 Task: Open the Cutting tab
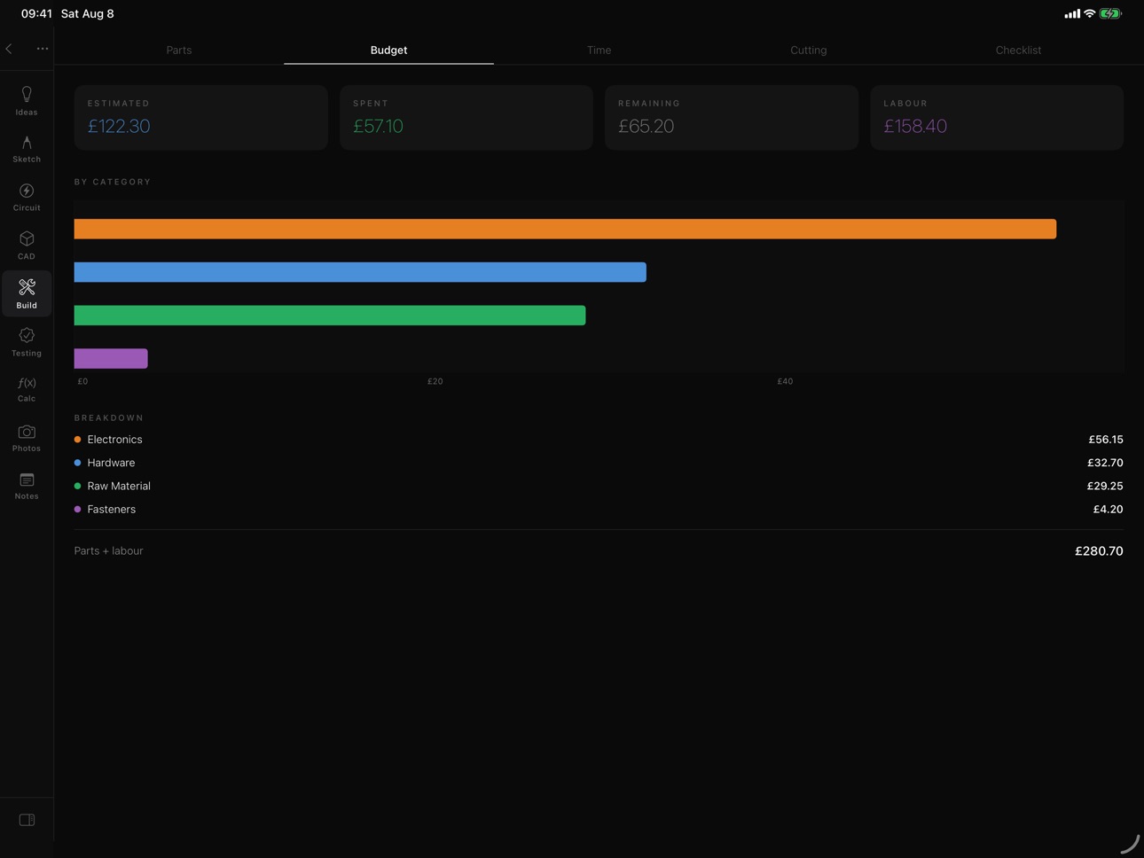(809, 50)
